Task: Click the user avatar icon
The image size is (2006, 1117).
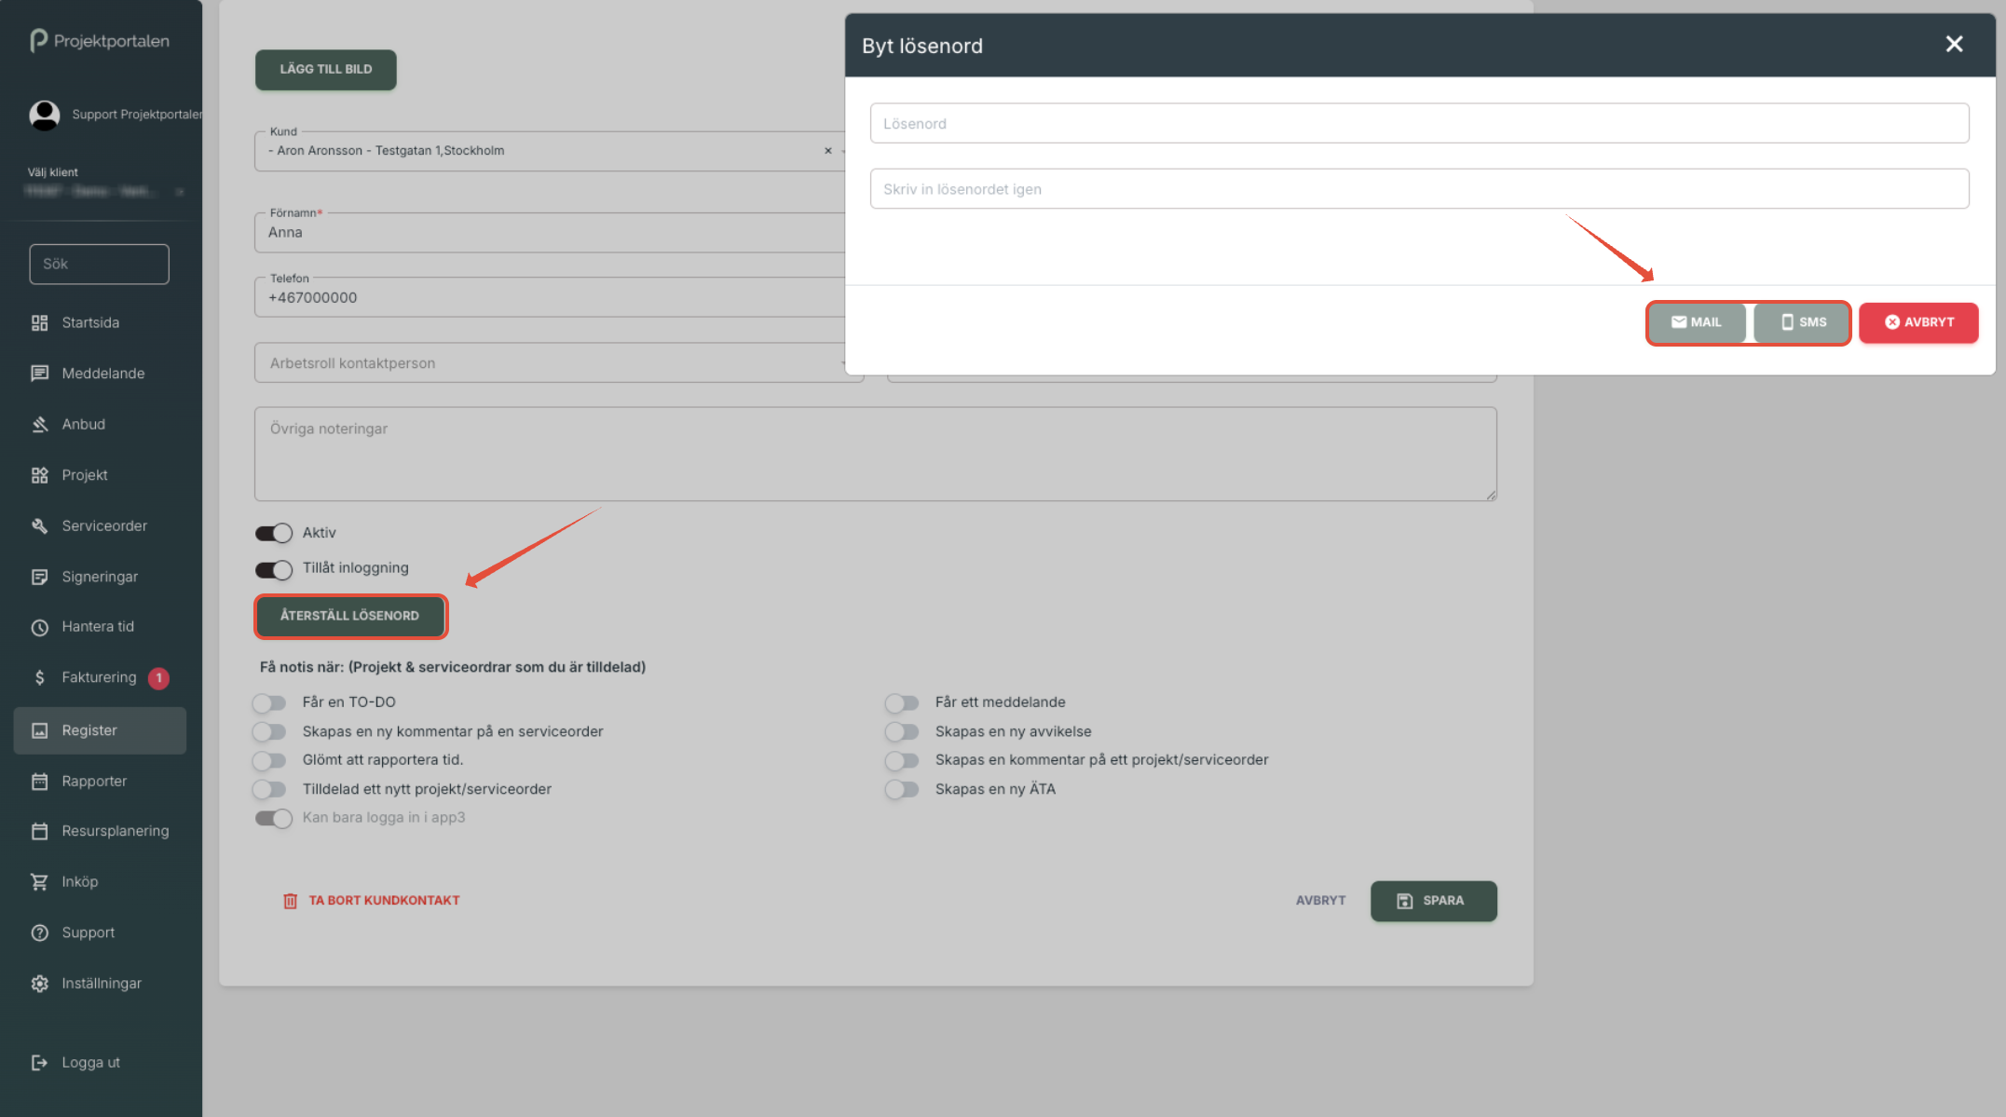Action: coord(44,115)
